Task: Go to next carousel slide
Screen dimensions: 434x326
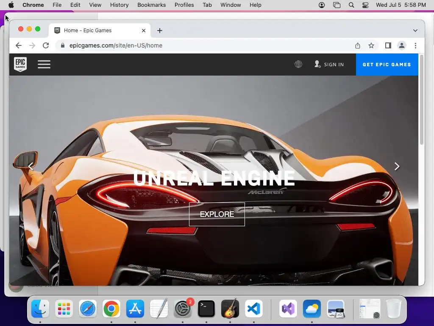Action: 397,166
